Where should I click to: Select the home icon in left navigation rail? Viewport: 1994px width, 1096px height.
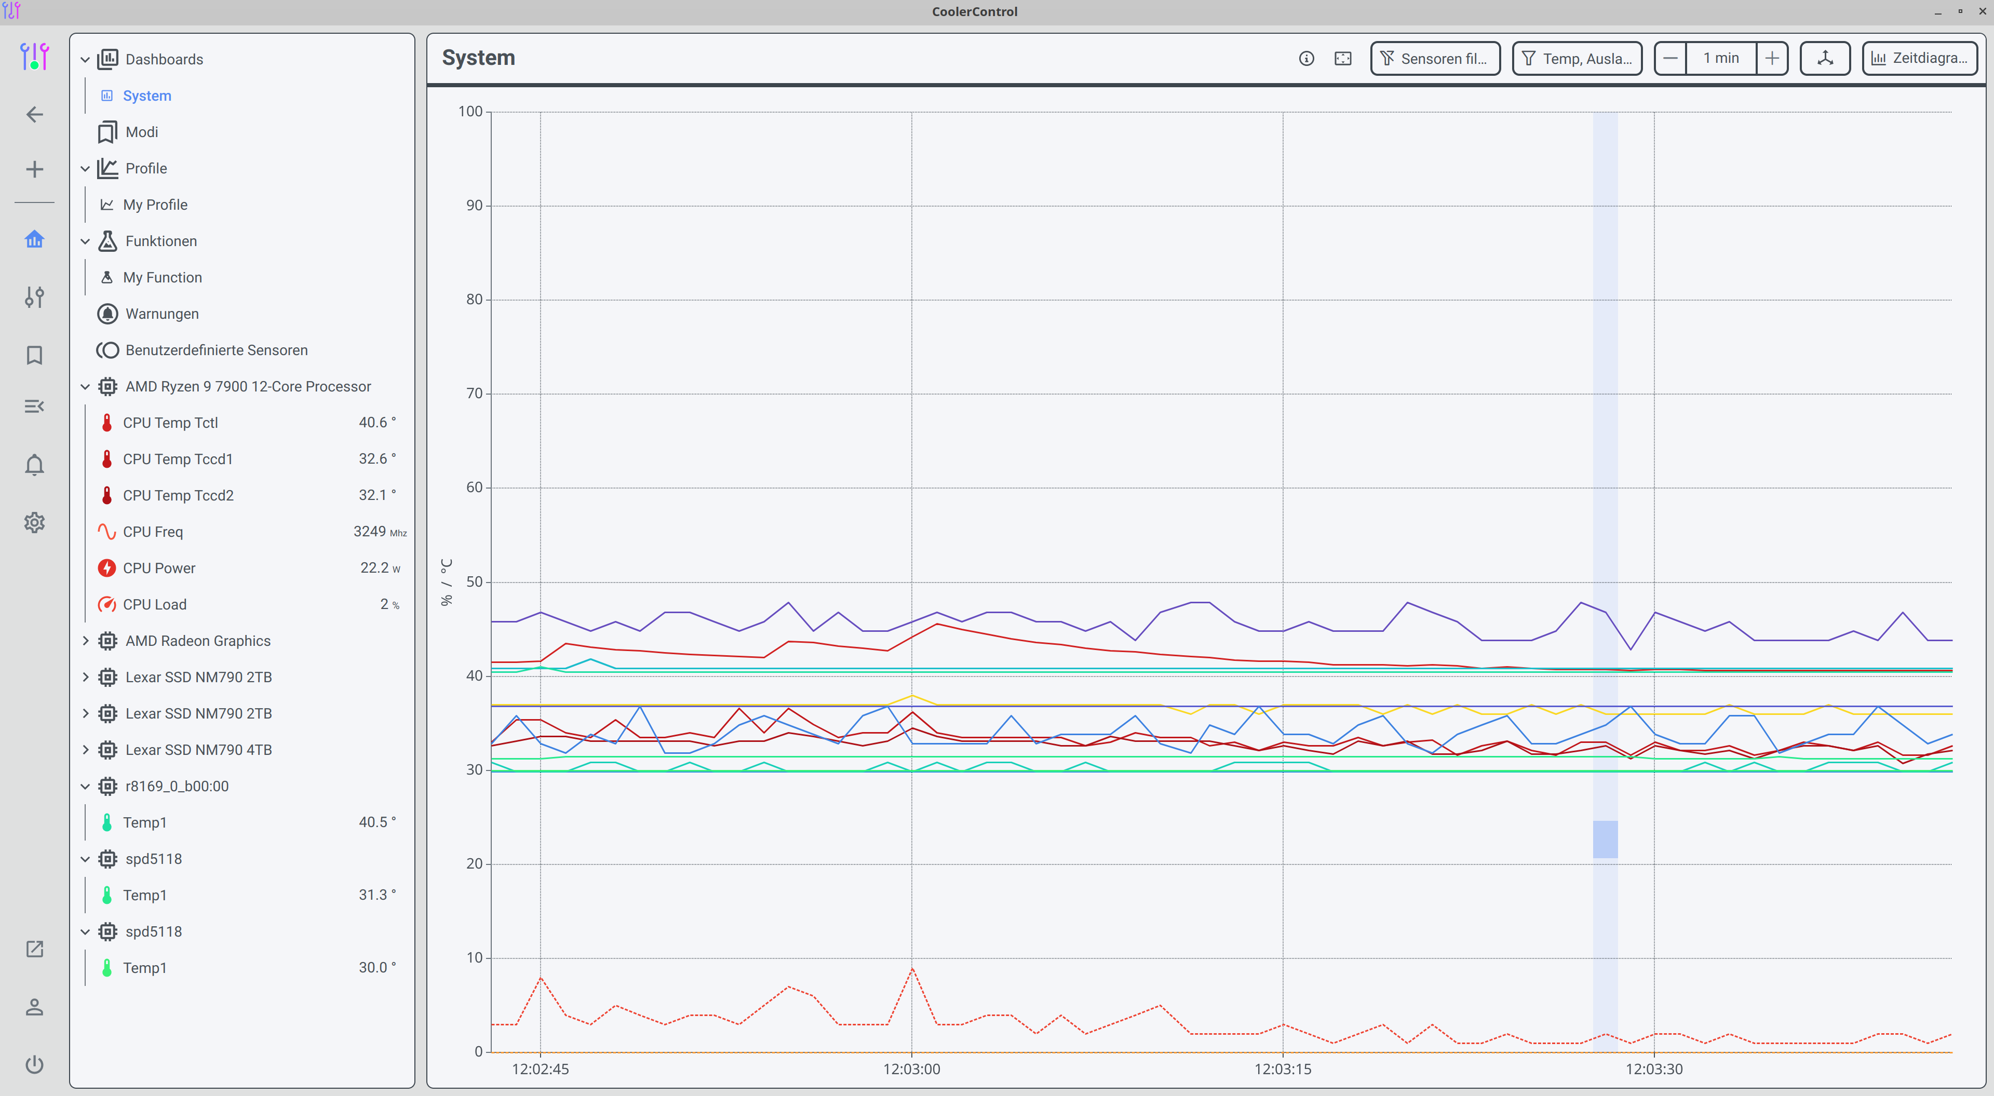click(x=34, y=239)
